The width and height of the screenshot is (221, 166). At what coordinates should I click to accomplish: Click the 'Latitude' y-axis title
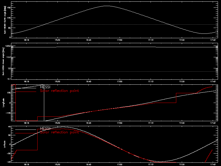click(x=4, y=144)
